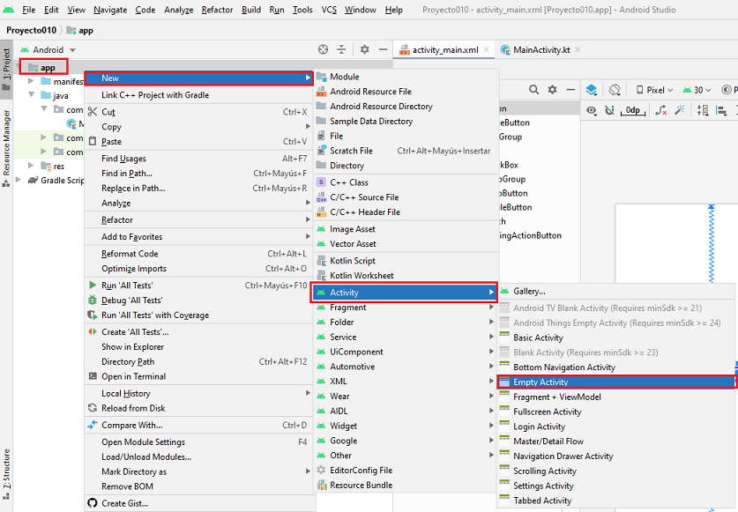Viewport: 738px width, 512px height.
Task: Expand the manifests folder arrow
Action: click(31, 81)
